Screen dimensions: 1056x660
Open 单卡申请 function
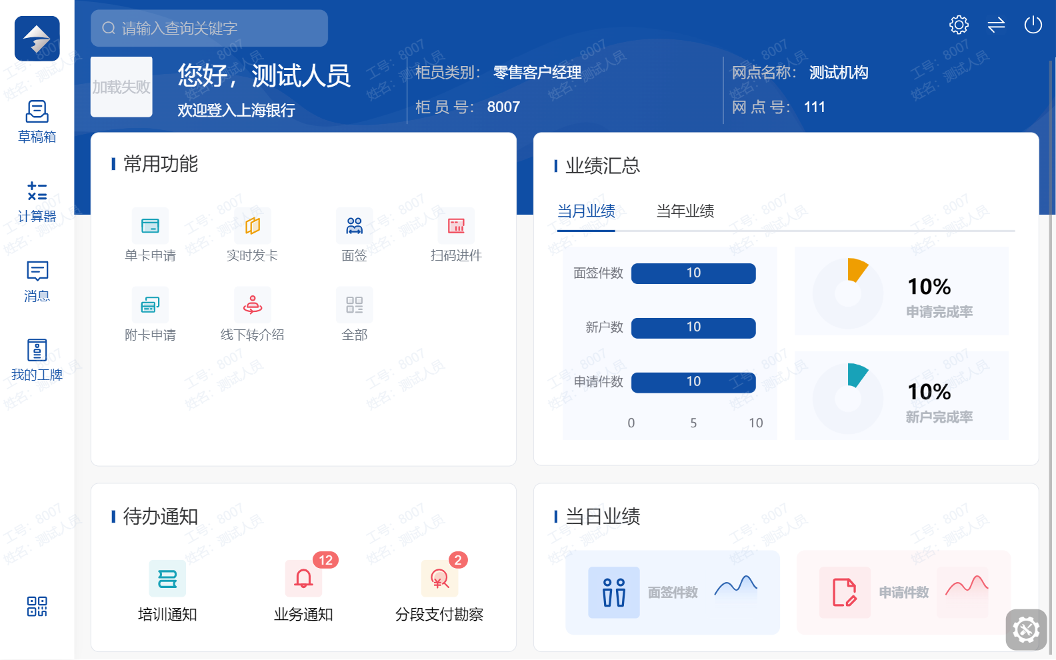click(150, 235)
